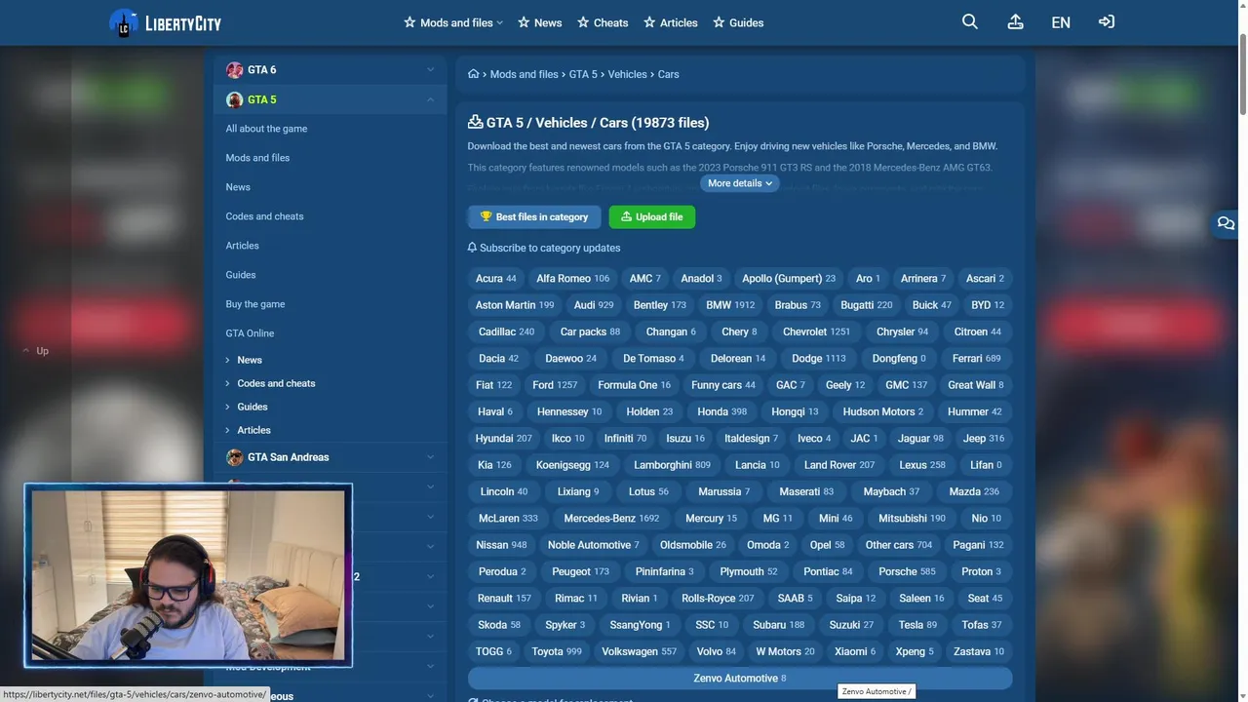The image size is (1248, 702).
Task: Collapse the GTA 5 sidebar section
Action: pos(331,99)
